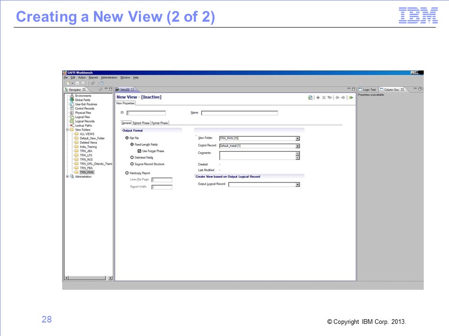Select the Hardcopy Report radio button
Image resolution: width=449 pixels, height=336 pixels.
tap(127, 173)
